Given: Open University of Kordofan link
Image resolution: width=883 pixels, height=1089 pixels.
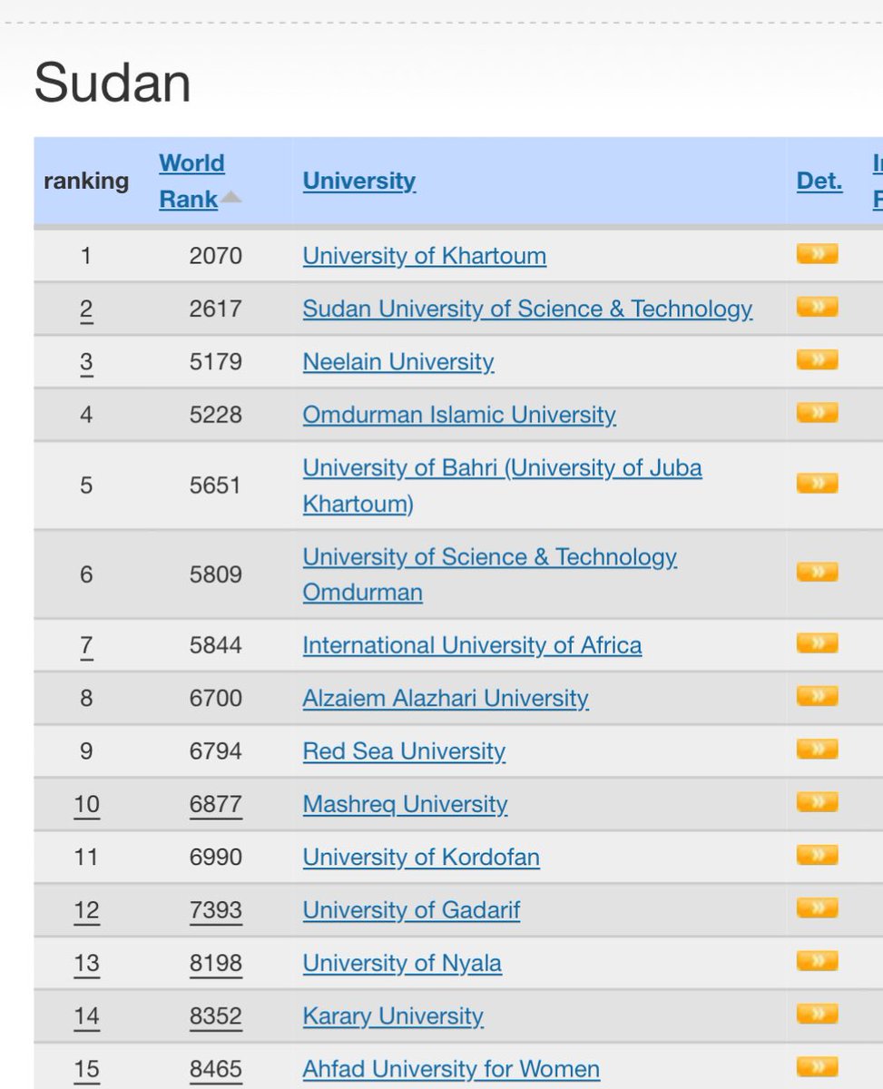Looking at the screenshot, I should pyautogui.click(x=421, y=857).
